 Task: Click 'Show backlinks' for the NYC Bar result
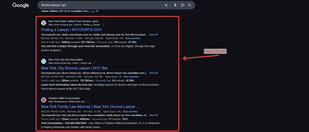pos(131,77)
